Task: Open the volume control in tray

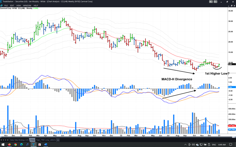Action: tap(193, 145)
